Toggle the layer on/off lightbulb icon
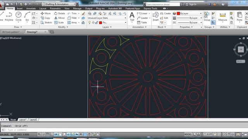The height and width of the screenshot is (139, 248). pos(90,23)
